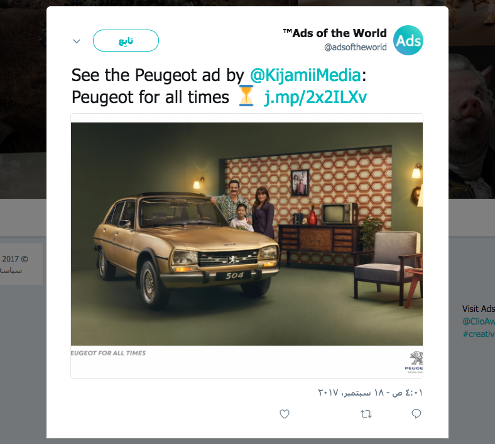Open j.mp/2x2ILXv short link
Viewport: 495px width, 444px height.
pos(315,97)
